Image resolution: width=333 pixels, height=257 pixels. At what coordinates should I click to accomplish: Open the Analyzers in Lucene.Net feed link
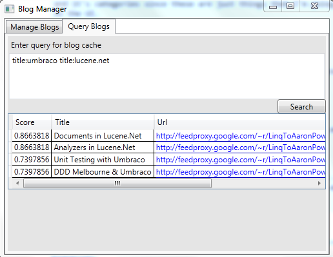[241, 148]
